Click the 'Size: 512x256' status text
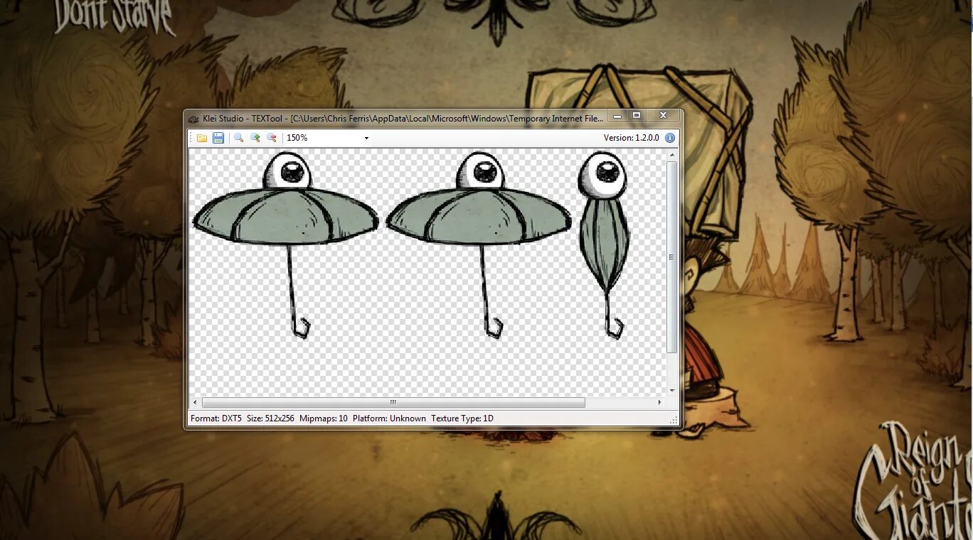The image size is (973, 540). tap(271, 418)
